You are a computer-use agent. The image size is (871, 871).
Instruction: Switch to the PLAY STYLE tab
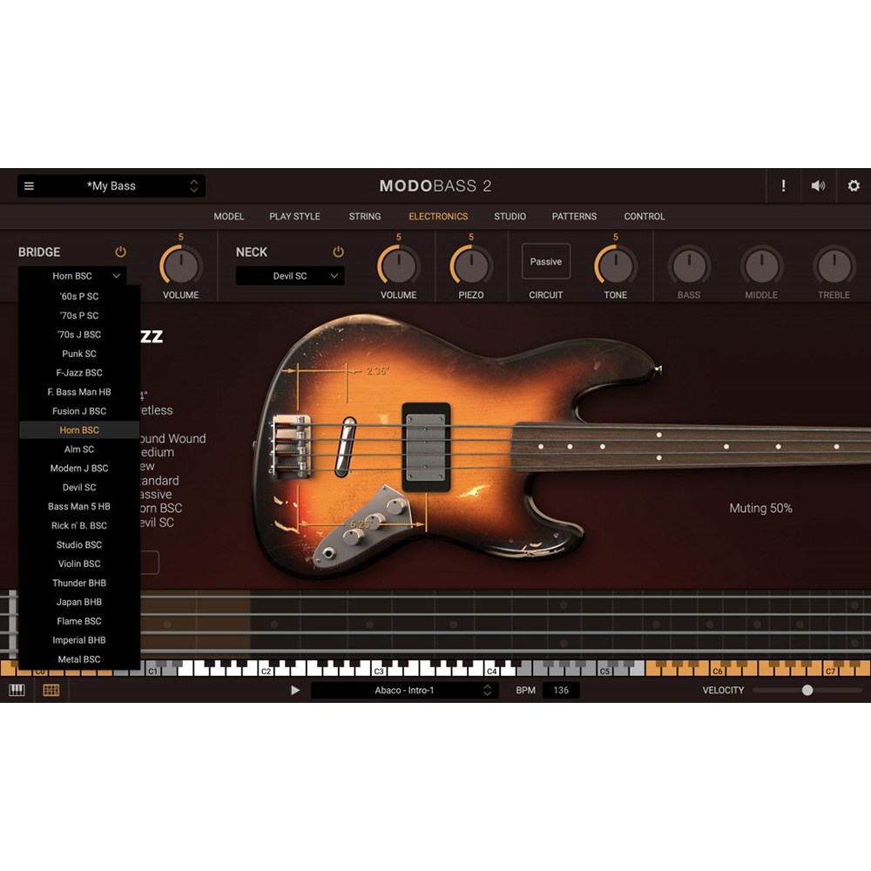pos(294,217)
